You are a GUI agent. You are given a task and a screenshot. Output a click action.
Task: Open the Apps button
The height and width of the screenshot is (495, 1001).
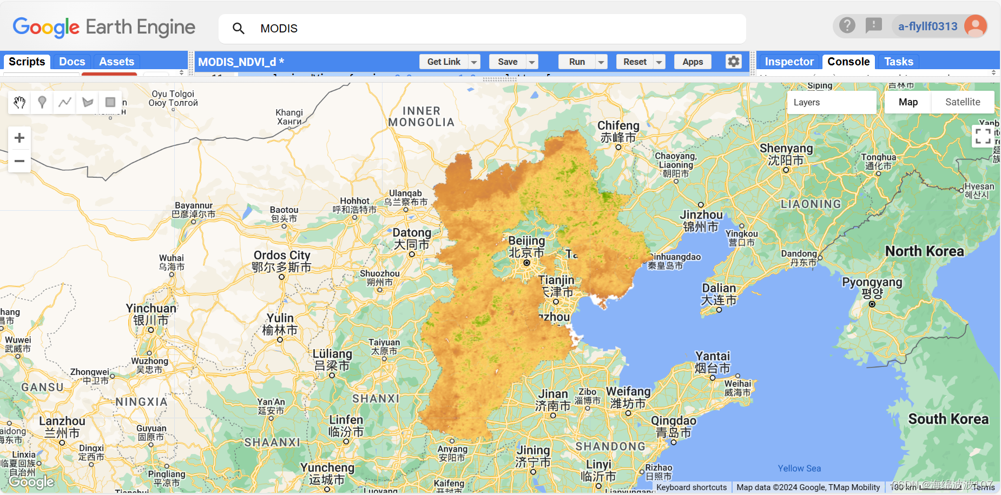693,62
